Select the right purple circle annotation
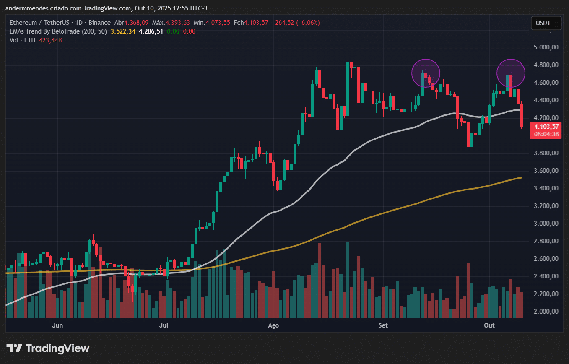 [x=511, y=73]
